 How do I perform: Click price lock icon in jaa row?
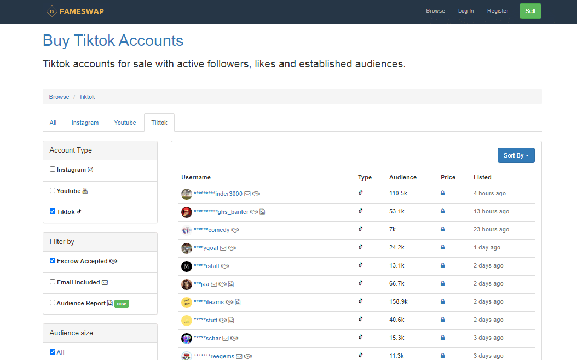443,283
